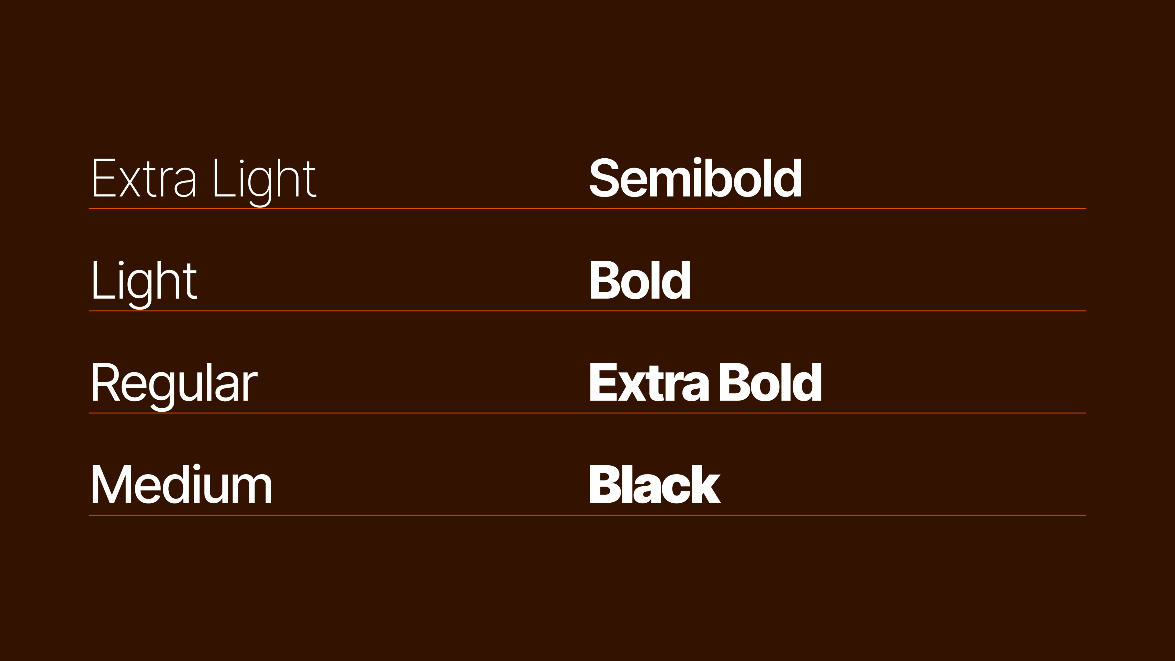Choose the Extra Bold weight label

point(705,383)
